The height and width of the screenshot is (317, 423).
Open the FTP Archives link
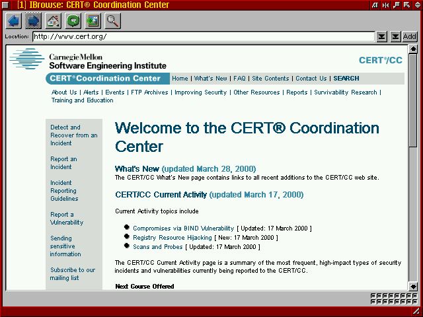149,92
